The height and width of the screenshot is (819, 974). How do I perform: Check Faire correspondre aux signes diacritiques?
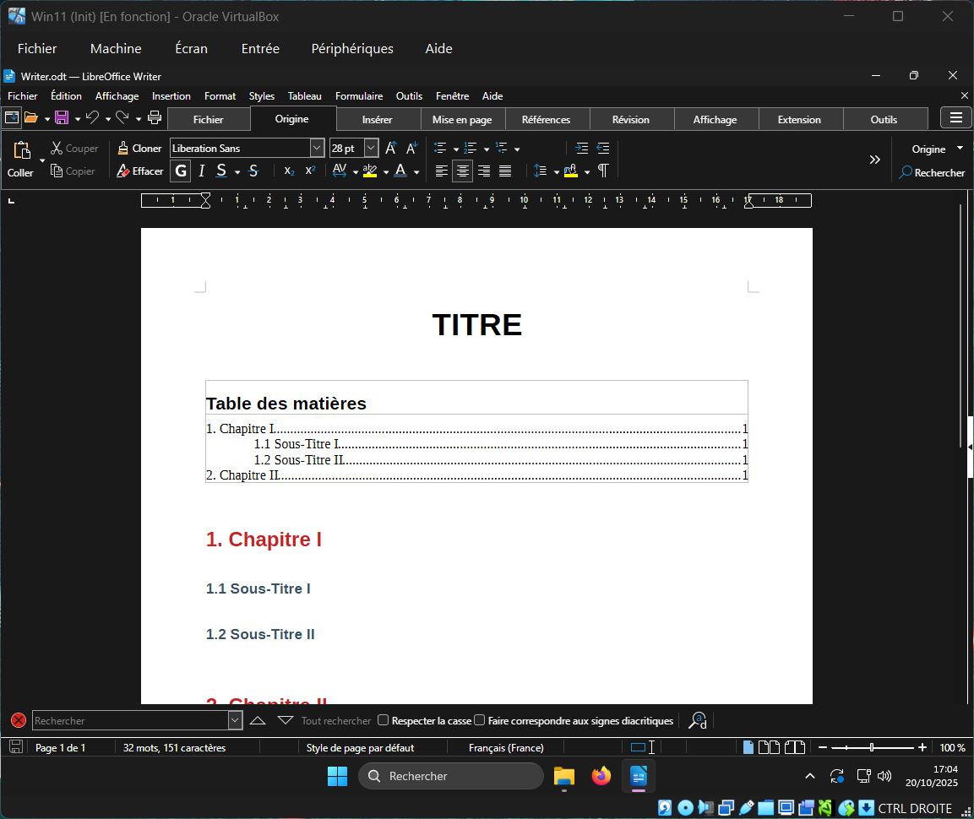click(480, 720)
